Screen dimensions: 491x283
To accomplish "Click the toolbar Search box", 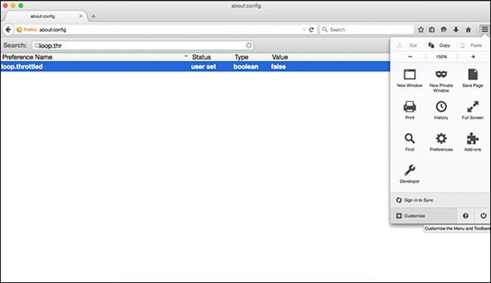I will (x=366, y=29).
